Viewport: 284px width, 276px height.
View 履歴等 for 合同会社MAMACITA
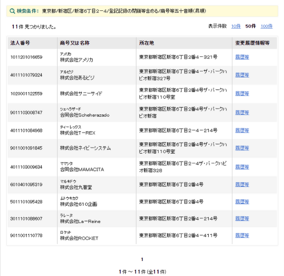pos(242,166)
